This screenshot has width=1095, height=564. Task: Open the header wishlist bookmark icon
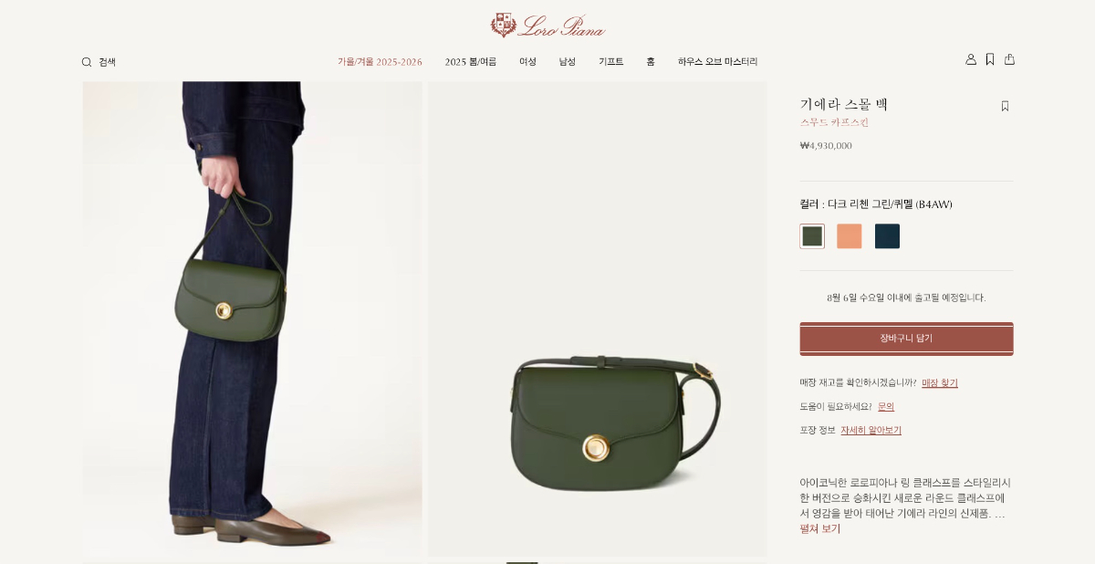point(990,59)
